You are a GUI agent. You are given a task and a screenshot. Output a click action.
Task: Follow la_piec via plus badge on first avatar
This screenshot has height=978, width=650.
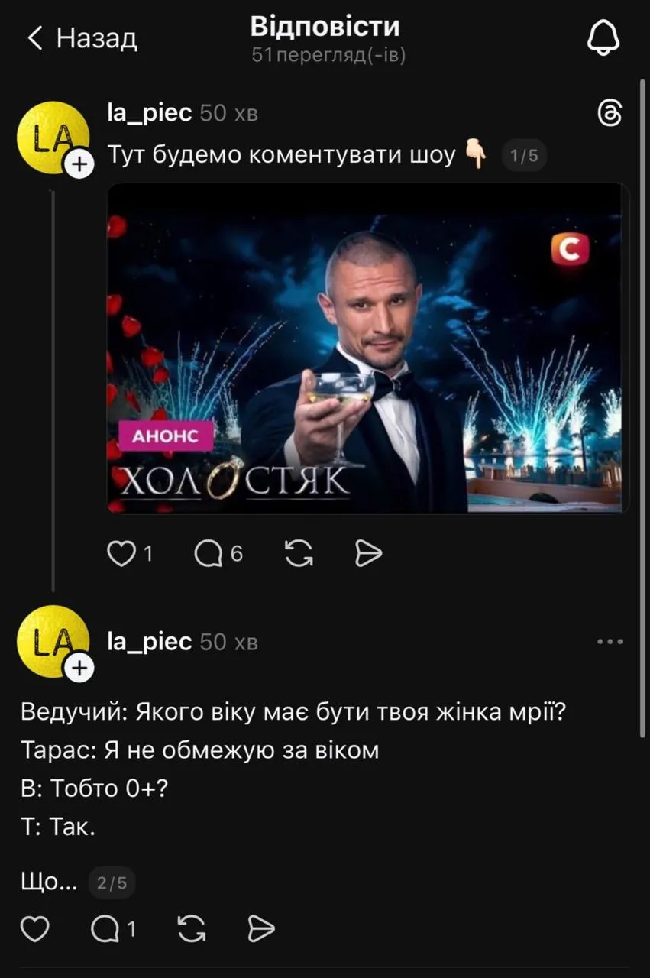tap(79, 164)
